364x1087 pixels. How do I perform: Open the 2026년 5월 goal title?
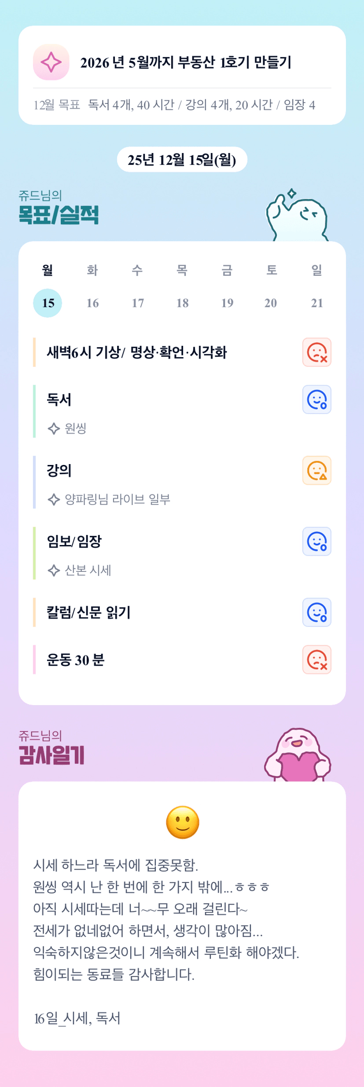click(185, 62)
